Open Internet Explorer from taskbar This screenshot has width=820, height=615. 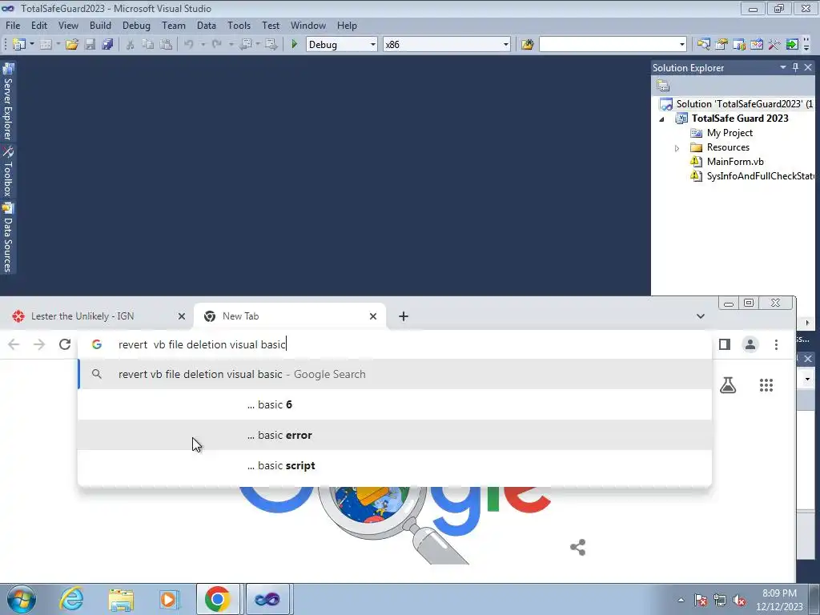(71, 599)
